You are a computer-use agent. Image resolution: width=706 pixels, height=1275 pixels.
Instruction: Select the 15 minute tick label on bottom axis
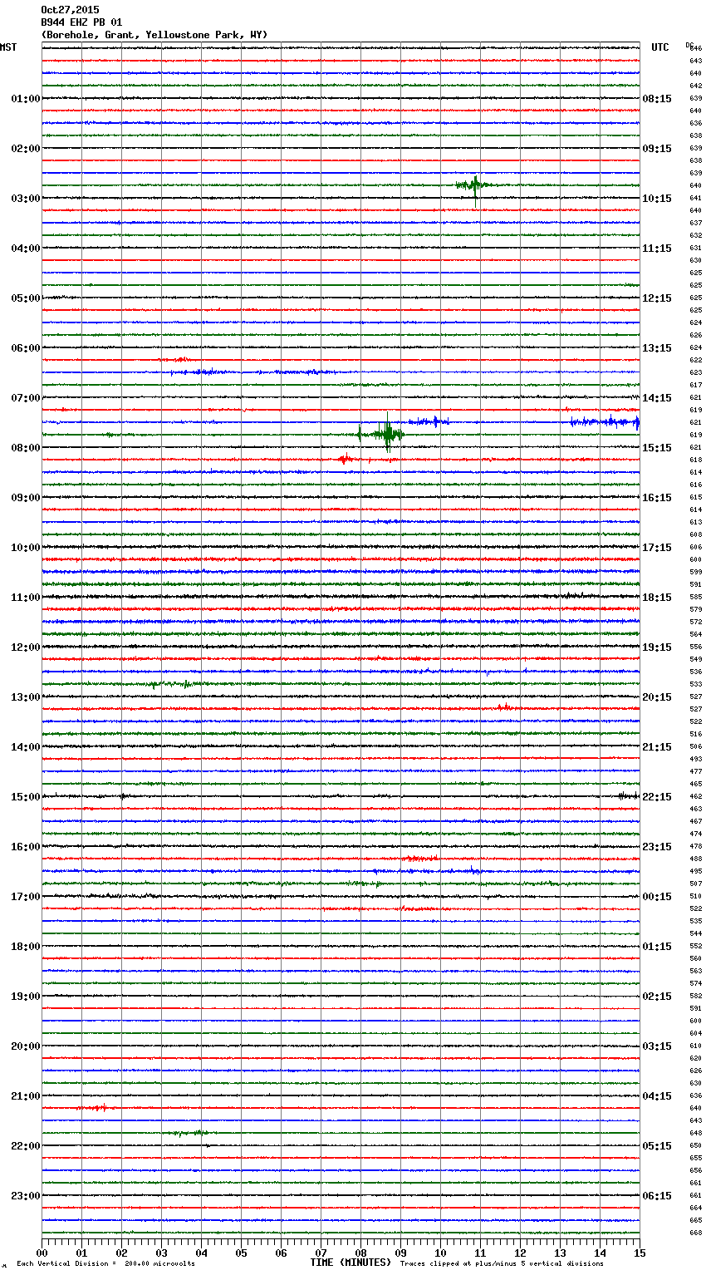[x=639, y=1253]
